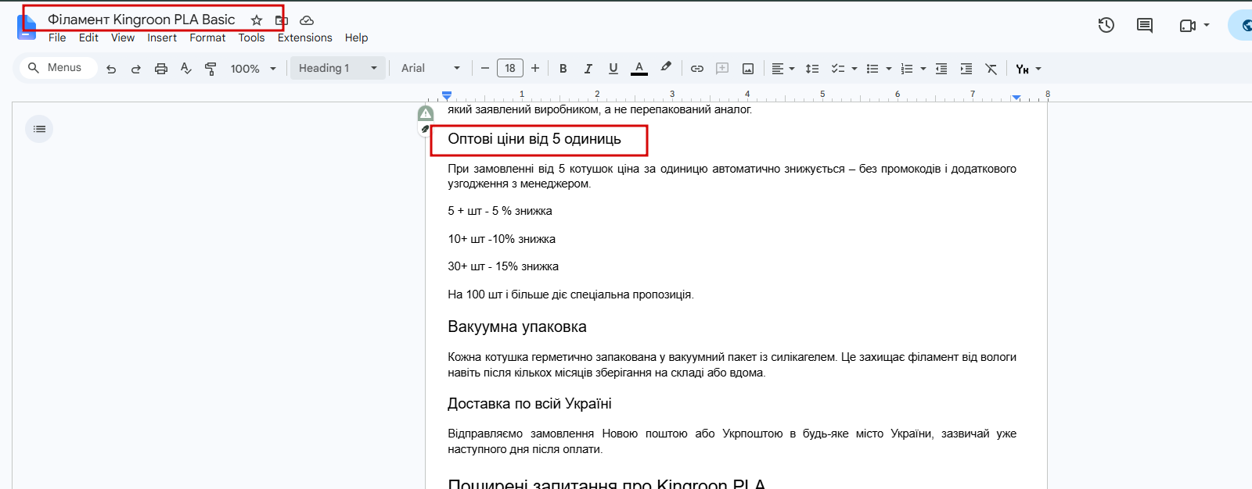Image resolution: width=1252 pixels, height=489 pixels.
Task: Open line and paragraph spacing
Action: coord(812,69)
